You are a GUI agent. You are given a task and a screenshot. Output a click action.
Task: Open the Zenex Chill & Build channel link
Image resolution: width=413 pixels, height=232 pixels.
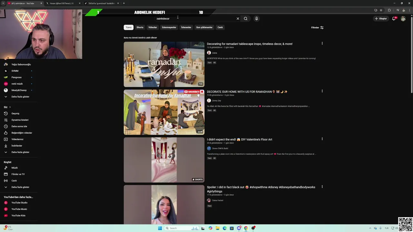[220, 148]
